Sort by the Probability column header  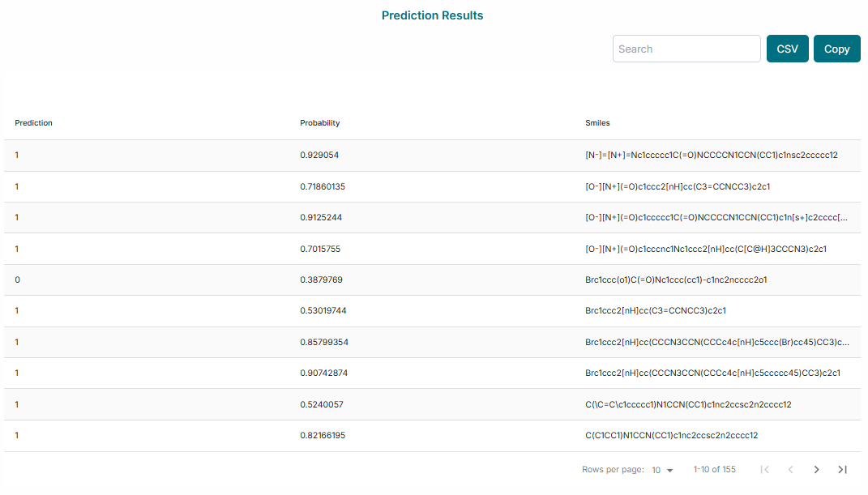[319, 122]
